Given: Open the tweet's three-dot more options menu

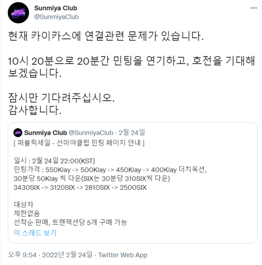Looking at the screenshot, I should click(253, 8).
